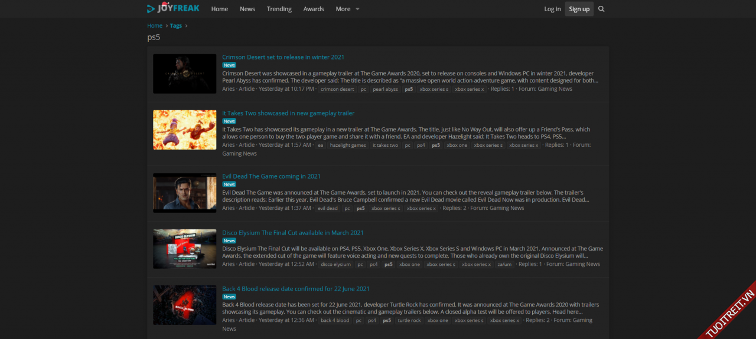Click the JoyFreak site logo

(x=173, y=8)
